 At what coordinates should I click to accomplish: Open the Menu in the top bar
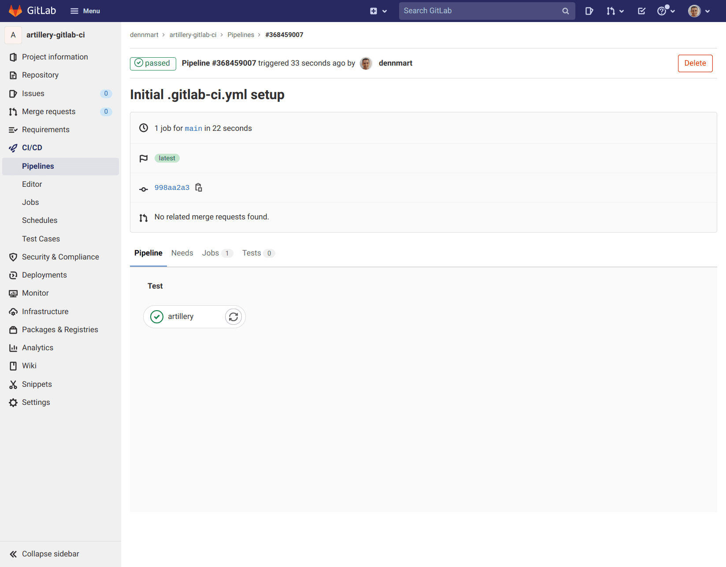[85, 11]
